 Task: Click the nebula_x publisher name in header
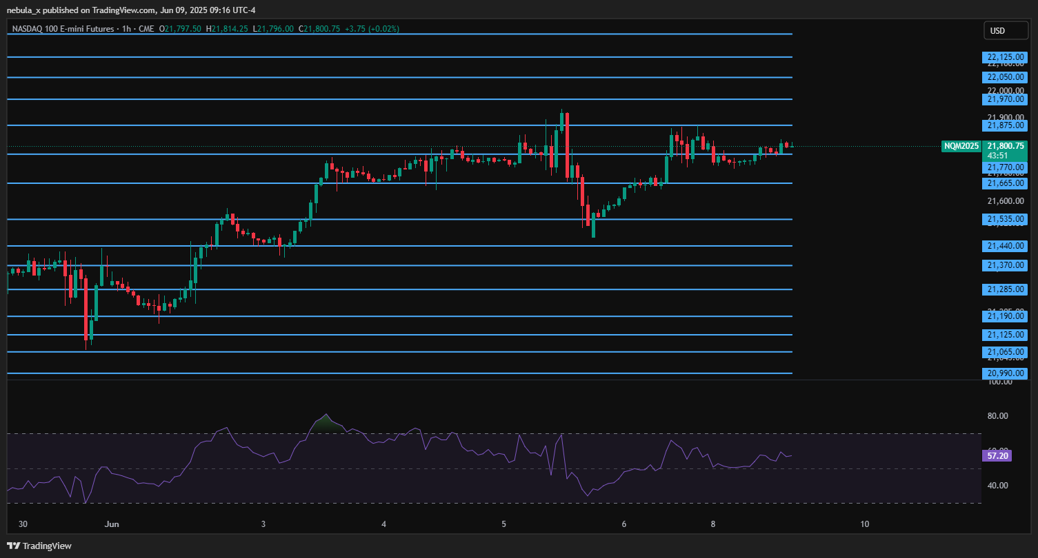(x=24, y=10)
